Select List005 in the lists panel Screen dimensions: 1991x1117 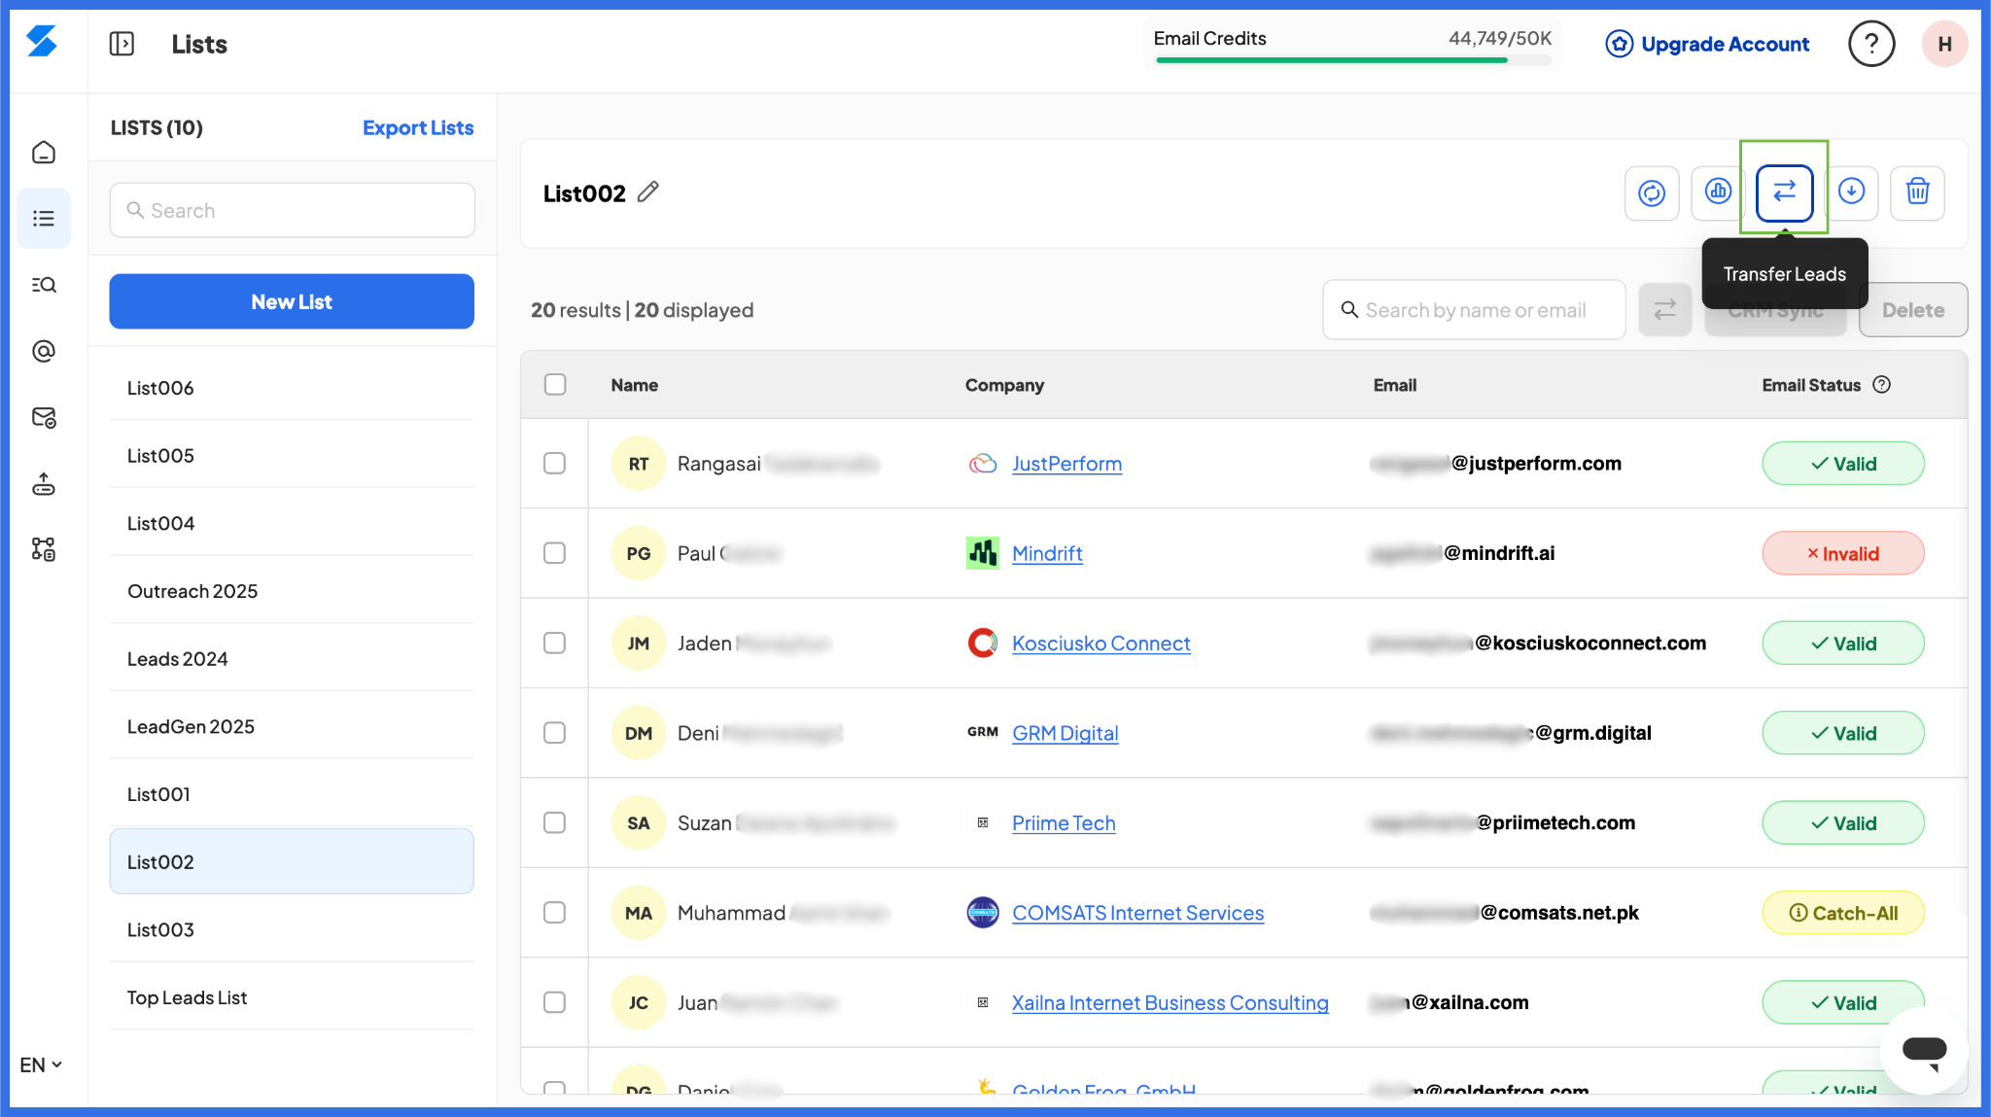292,455
